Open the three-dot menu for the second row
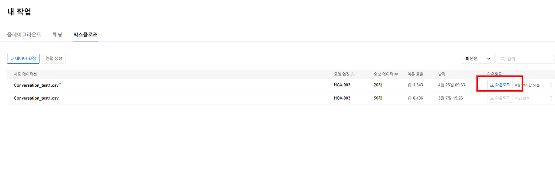The image size is (555, 173). pos(551,98)
